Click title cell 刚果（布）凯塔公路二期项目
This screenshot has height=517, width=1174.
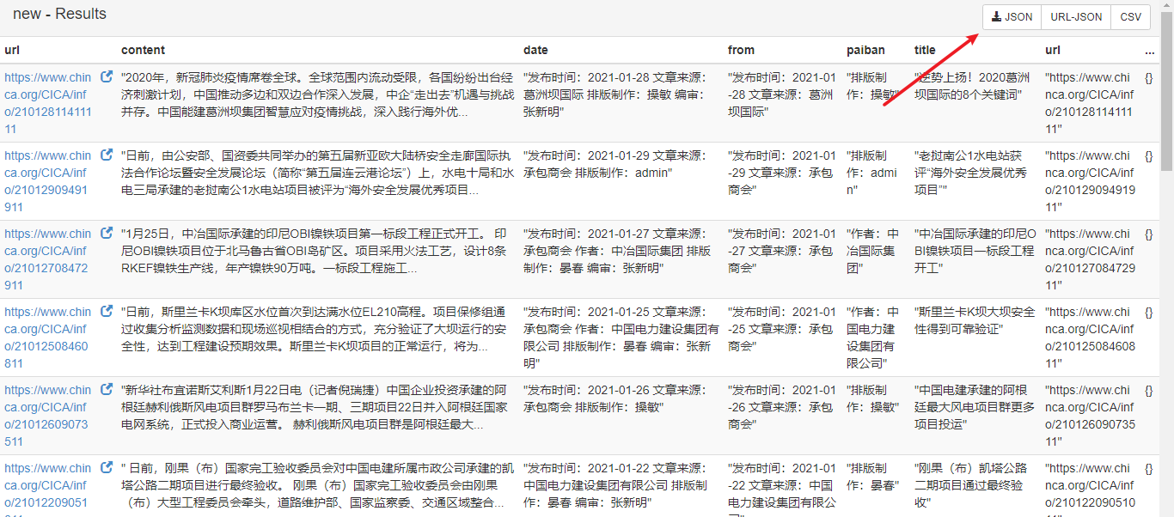975,485
